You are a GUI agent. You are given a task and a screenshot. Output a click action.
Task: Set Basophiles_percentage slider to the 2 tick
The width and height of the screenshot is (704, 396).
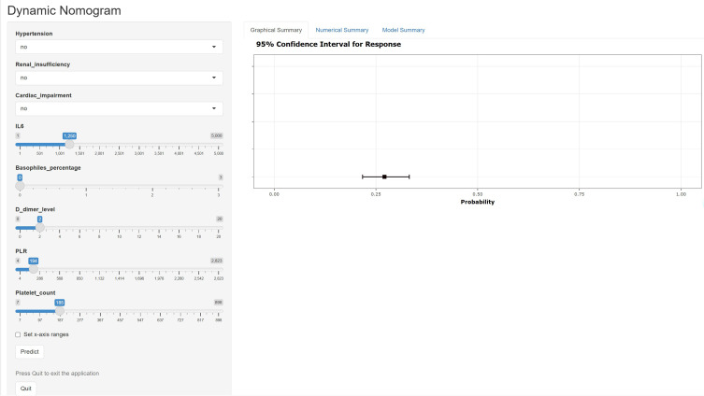(152, 186)
